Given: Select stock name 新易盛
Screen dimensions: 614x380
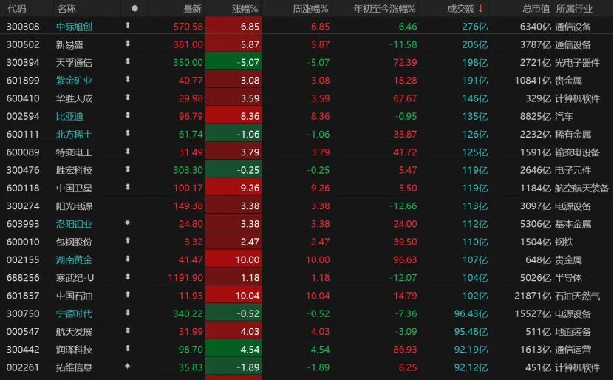Looking at the screenshot, I should [x=69, y=44].
